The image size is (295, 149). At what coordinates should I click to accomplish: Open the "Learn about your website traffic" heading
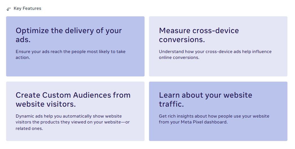click(205, 100)
